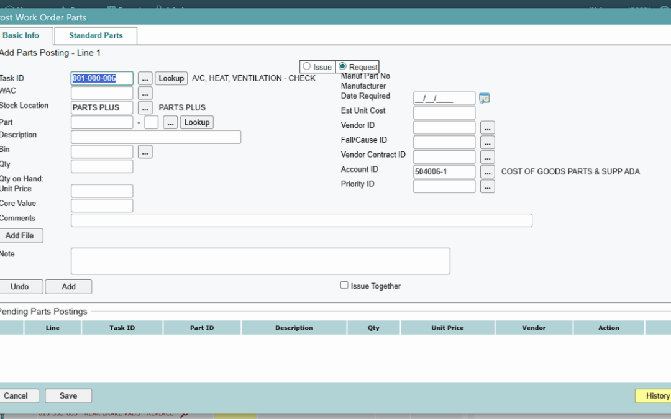Click the Description column header

[x=294, y=328]
